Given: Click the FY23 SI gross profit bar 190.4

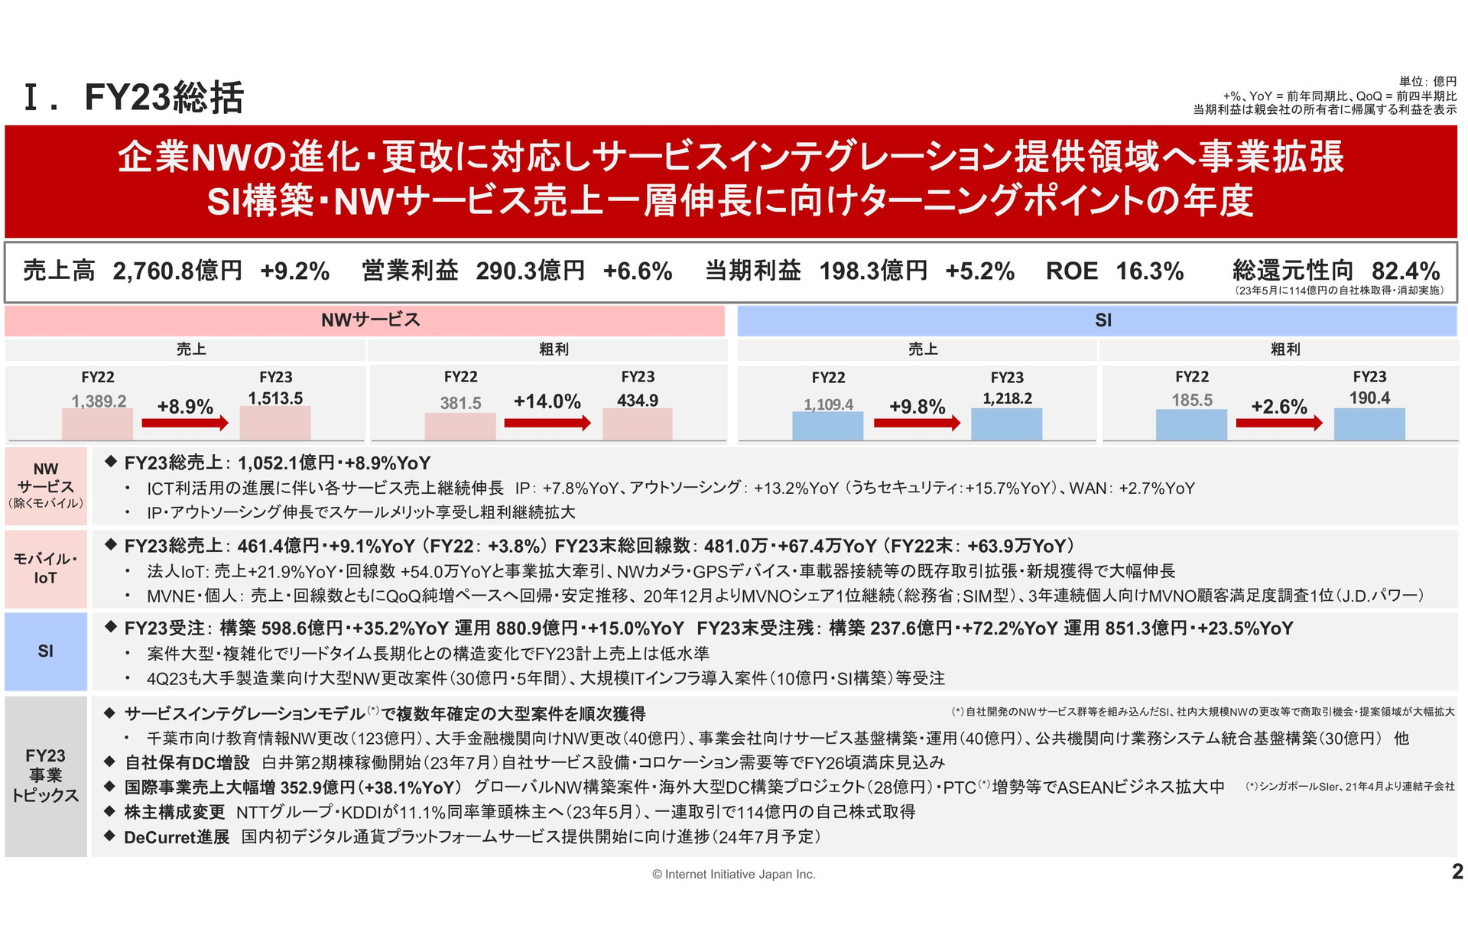Looking at the screenshot, I should click(x=1369, y=424).
